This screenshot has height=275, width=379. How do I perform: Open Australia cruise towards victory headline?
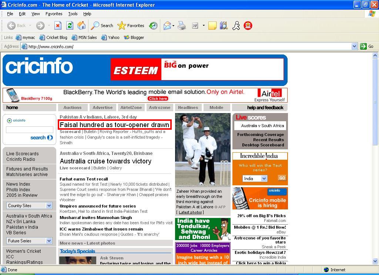pos(105,161)
